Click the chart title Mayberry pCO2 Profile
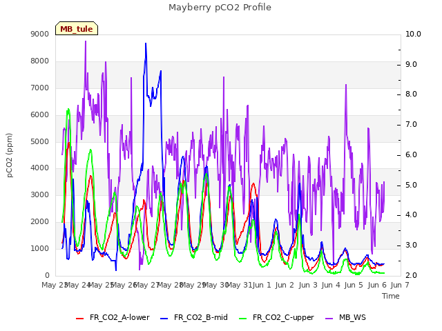Screen dimensions: 442x331 pyautogui.click(x=220, y=8)
